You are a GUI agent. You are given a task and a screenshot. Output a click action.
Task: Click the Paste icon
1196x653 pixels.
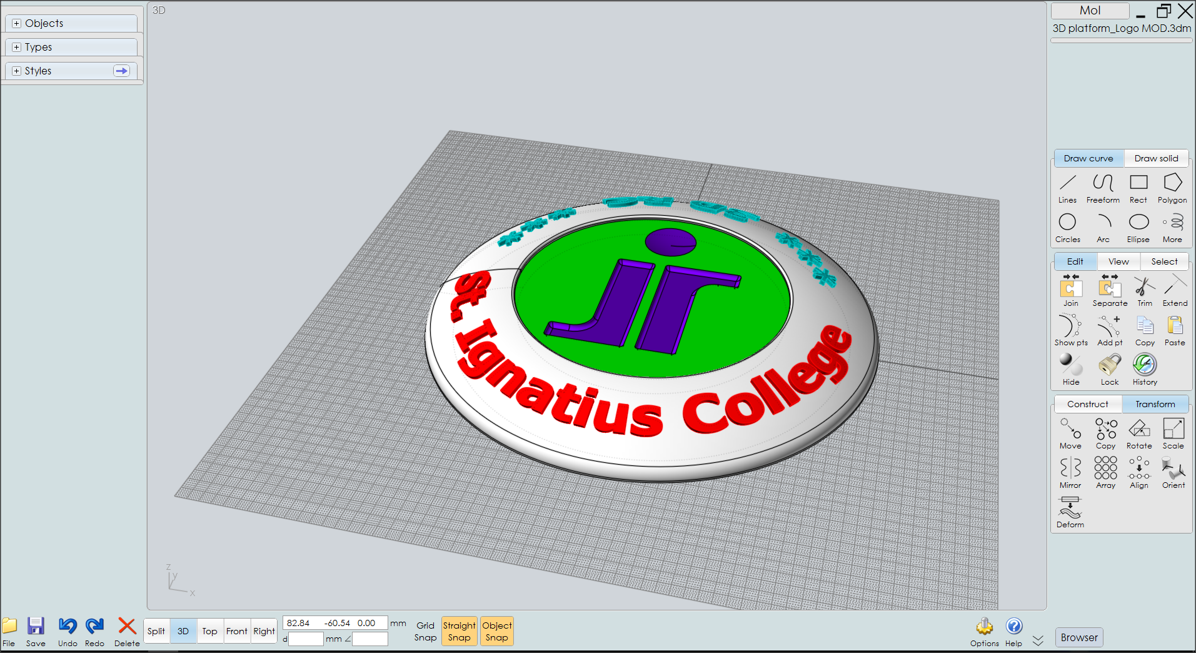[x=1175, y=330]
